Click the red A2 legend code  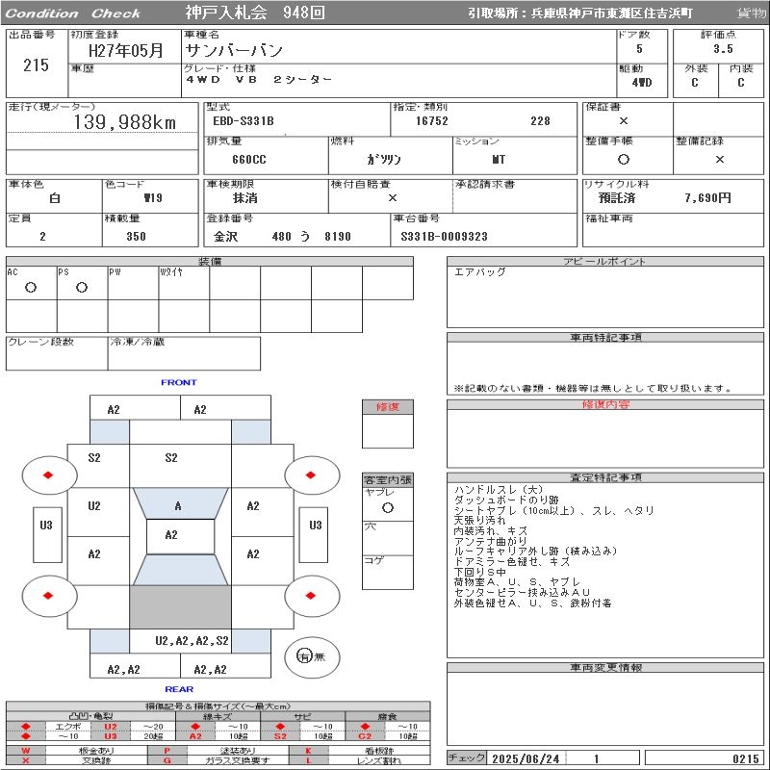(x=195, y=735)
